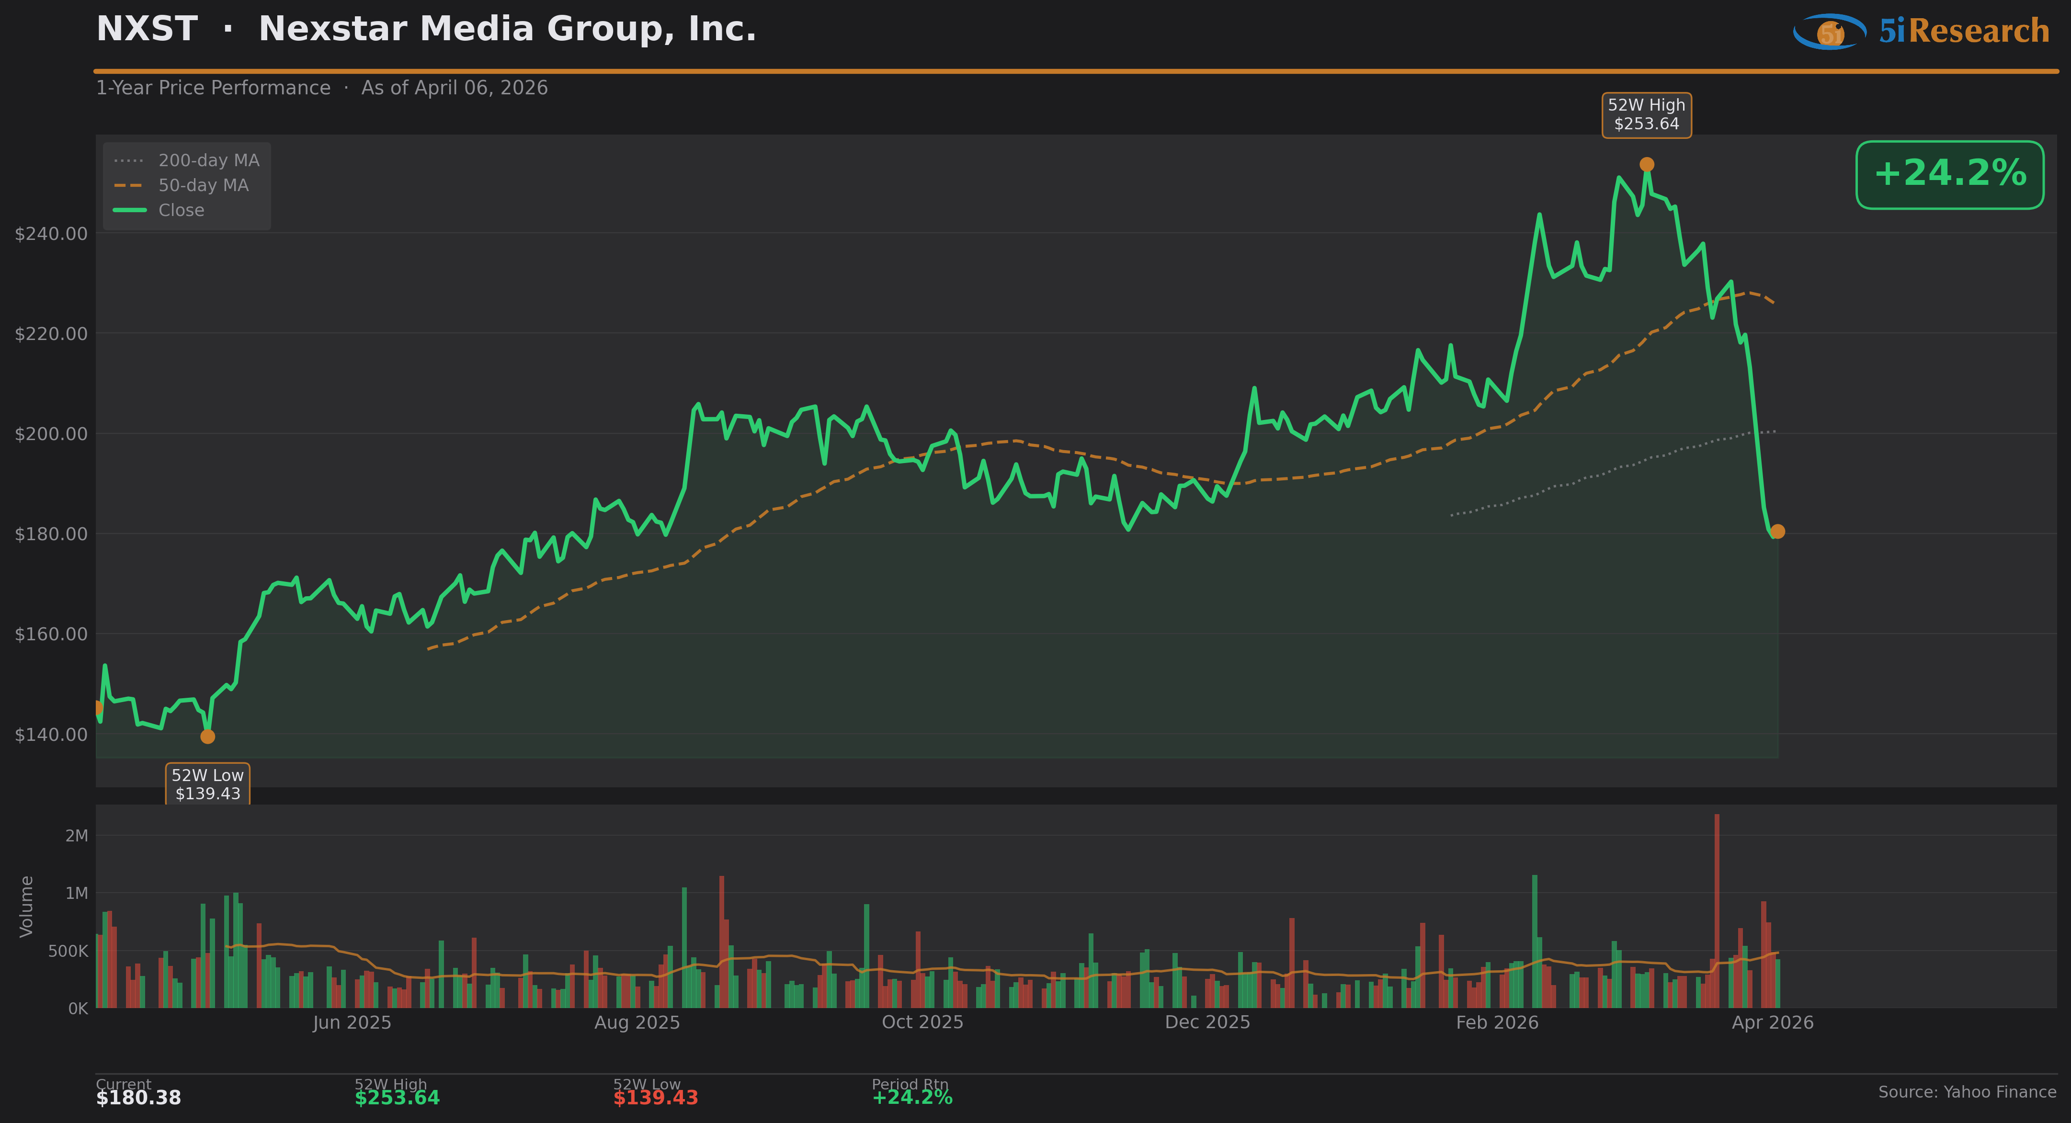
Task: Click the +24.2% return badge
Action: (1950, 174)
